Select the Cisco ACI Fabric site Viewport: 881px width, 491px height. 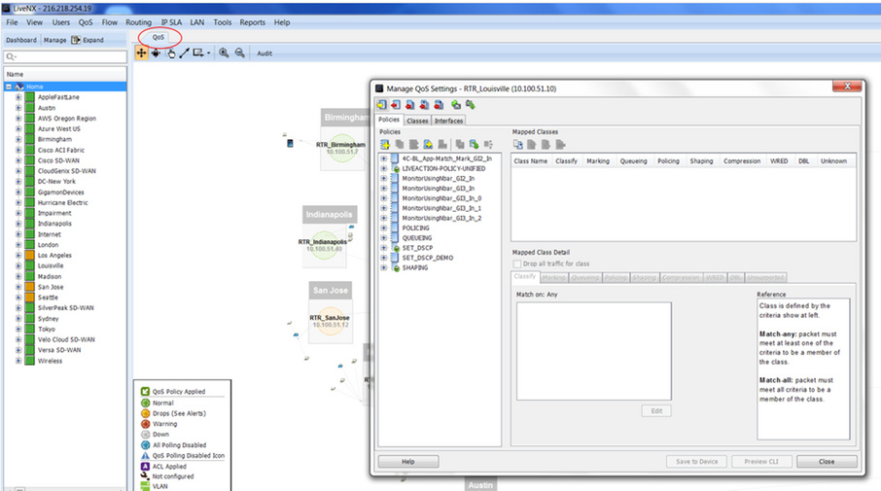click(x=60, y=150)
